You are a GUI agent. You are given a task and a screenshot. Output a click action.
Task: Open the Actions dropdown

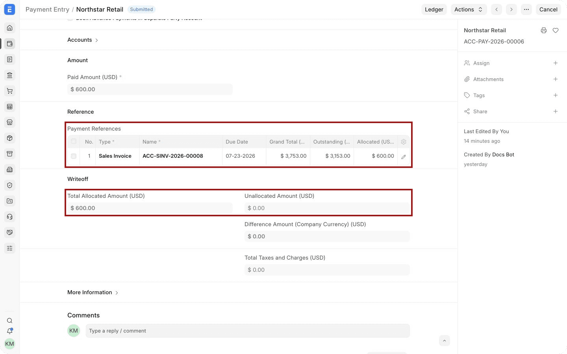coord(469,9)
